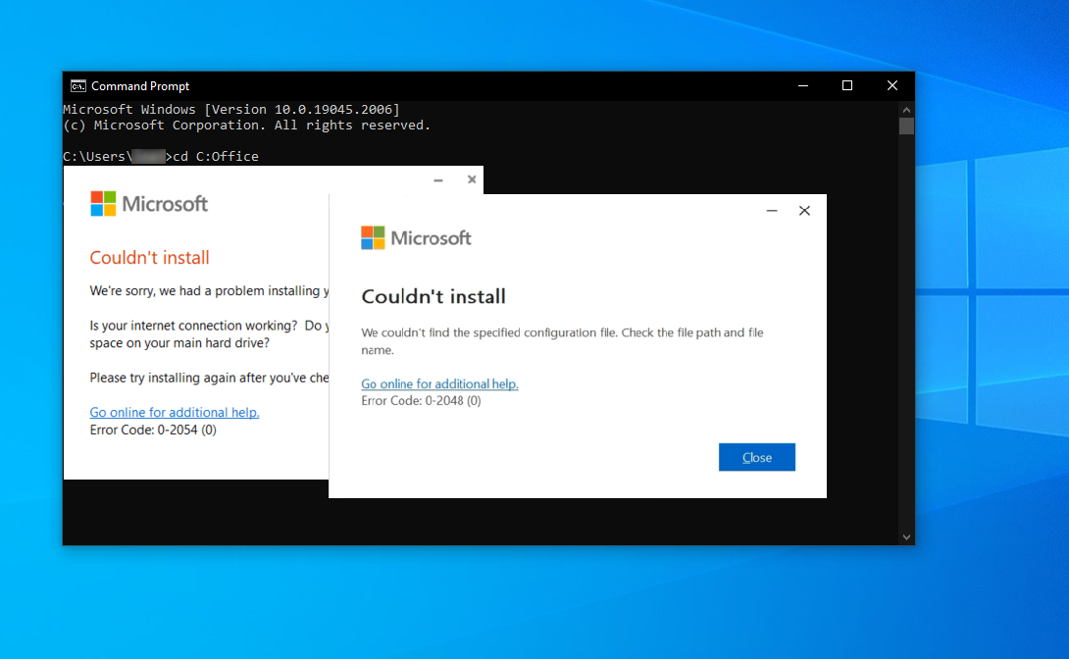Click the Command Prompt scrollbar thumb
The width and height of the screenshot is (1069, 659).
pyautogui.click(x=906, y=127)
